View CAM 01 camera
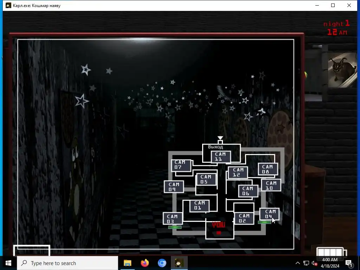Viewport: 360px width, 270px height. tap(200, 205)
